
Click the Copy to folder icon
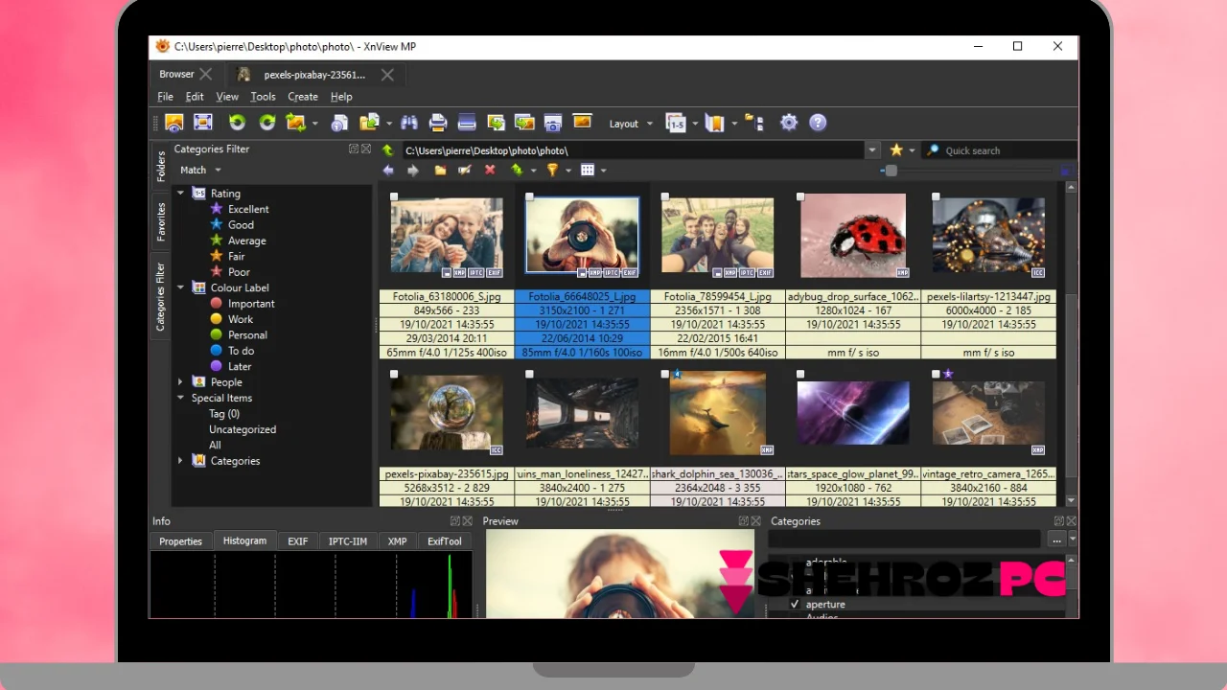369,123
